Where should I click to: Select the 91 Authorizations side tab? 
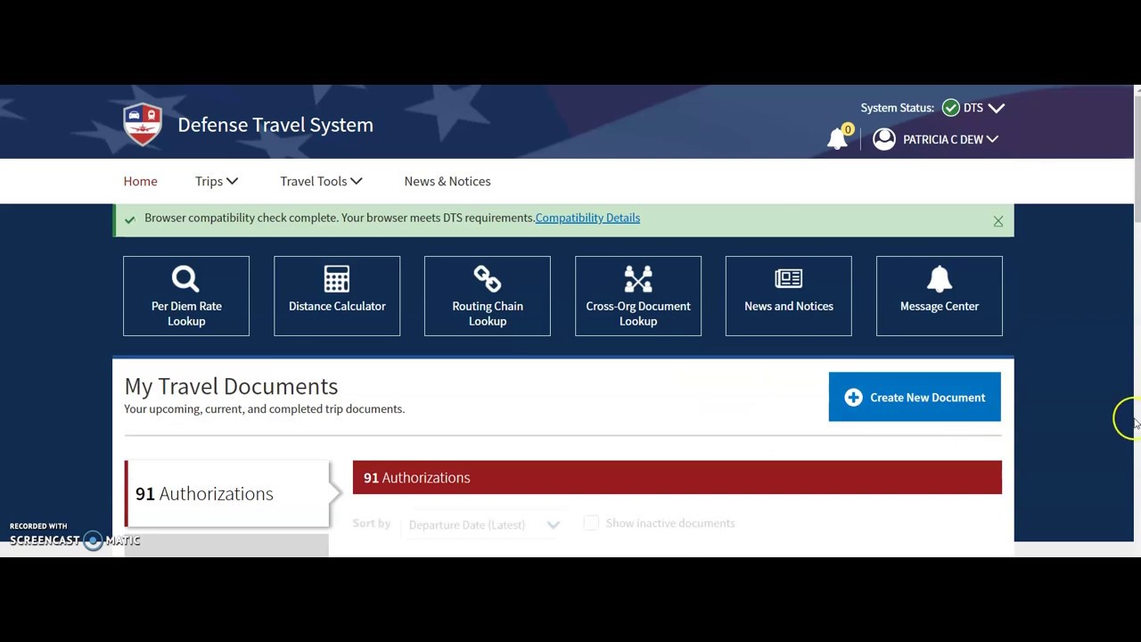point(227,493)
